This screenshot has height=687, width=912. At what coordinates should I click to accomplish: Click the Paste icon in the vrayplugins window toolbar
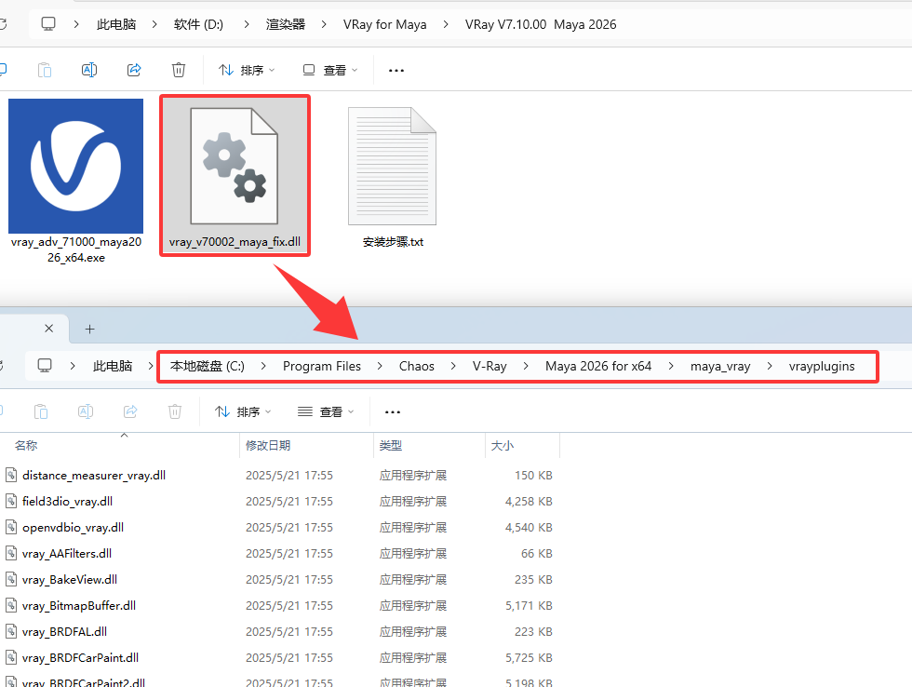coord(41,411)
